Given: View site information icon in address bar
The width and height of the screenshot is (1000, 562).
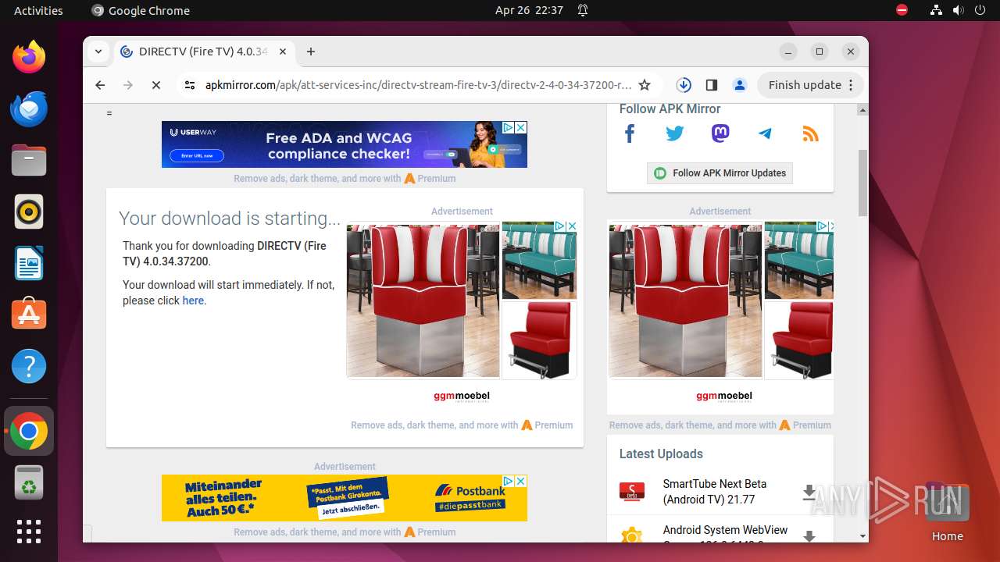Looking at the screenshot, I should pyautogui.click(x=189, y=85).
